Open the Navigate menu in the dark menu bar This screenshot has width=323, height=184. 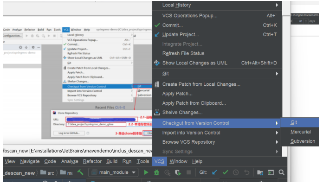[30, 161]
